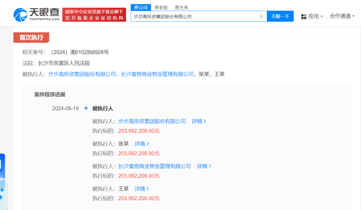Click 张某 name in case progress list
Image resolution: width=361 pixels, height=210 pixels.
124,144
